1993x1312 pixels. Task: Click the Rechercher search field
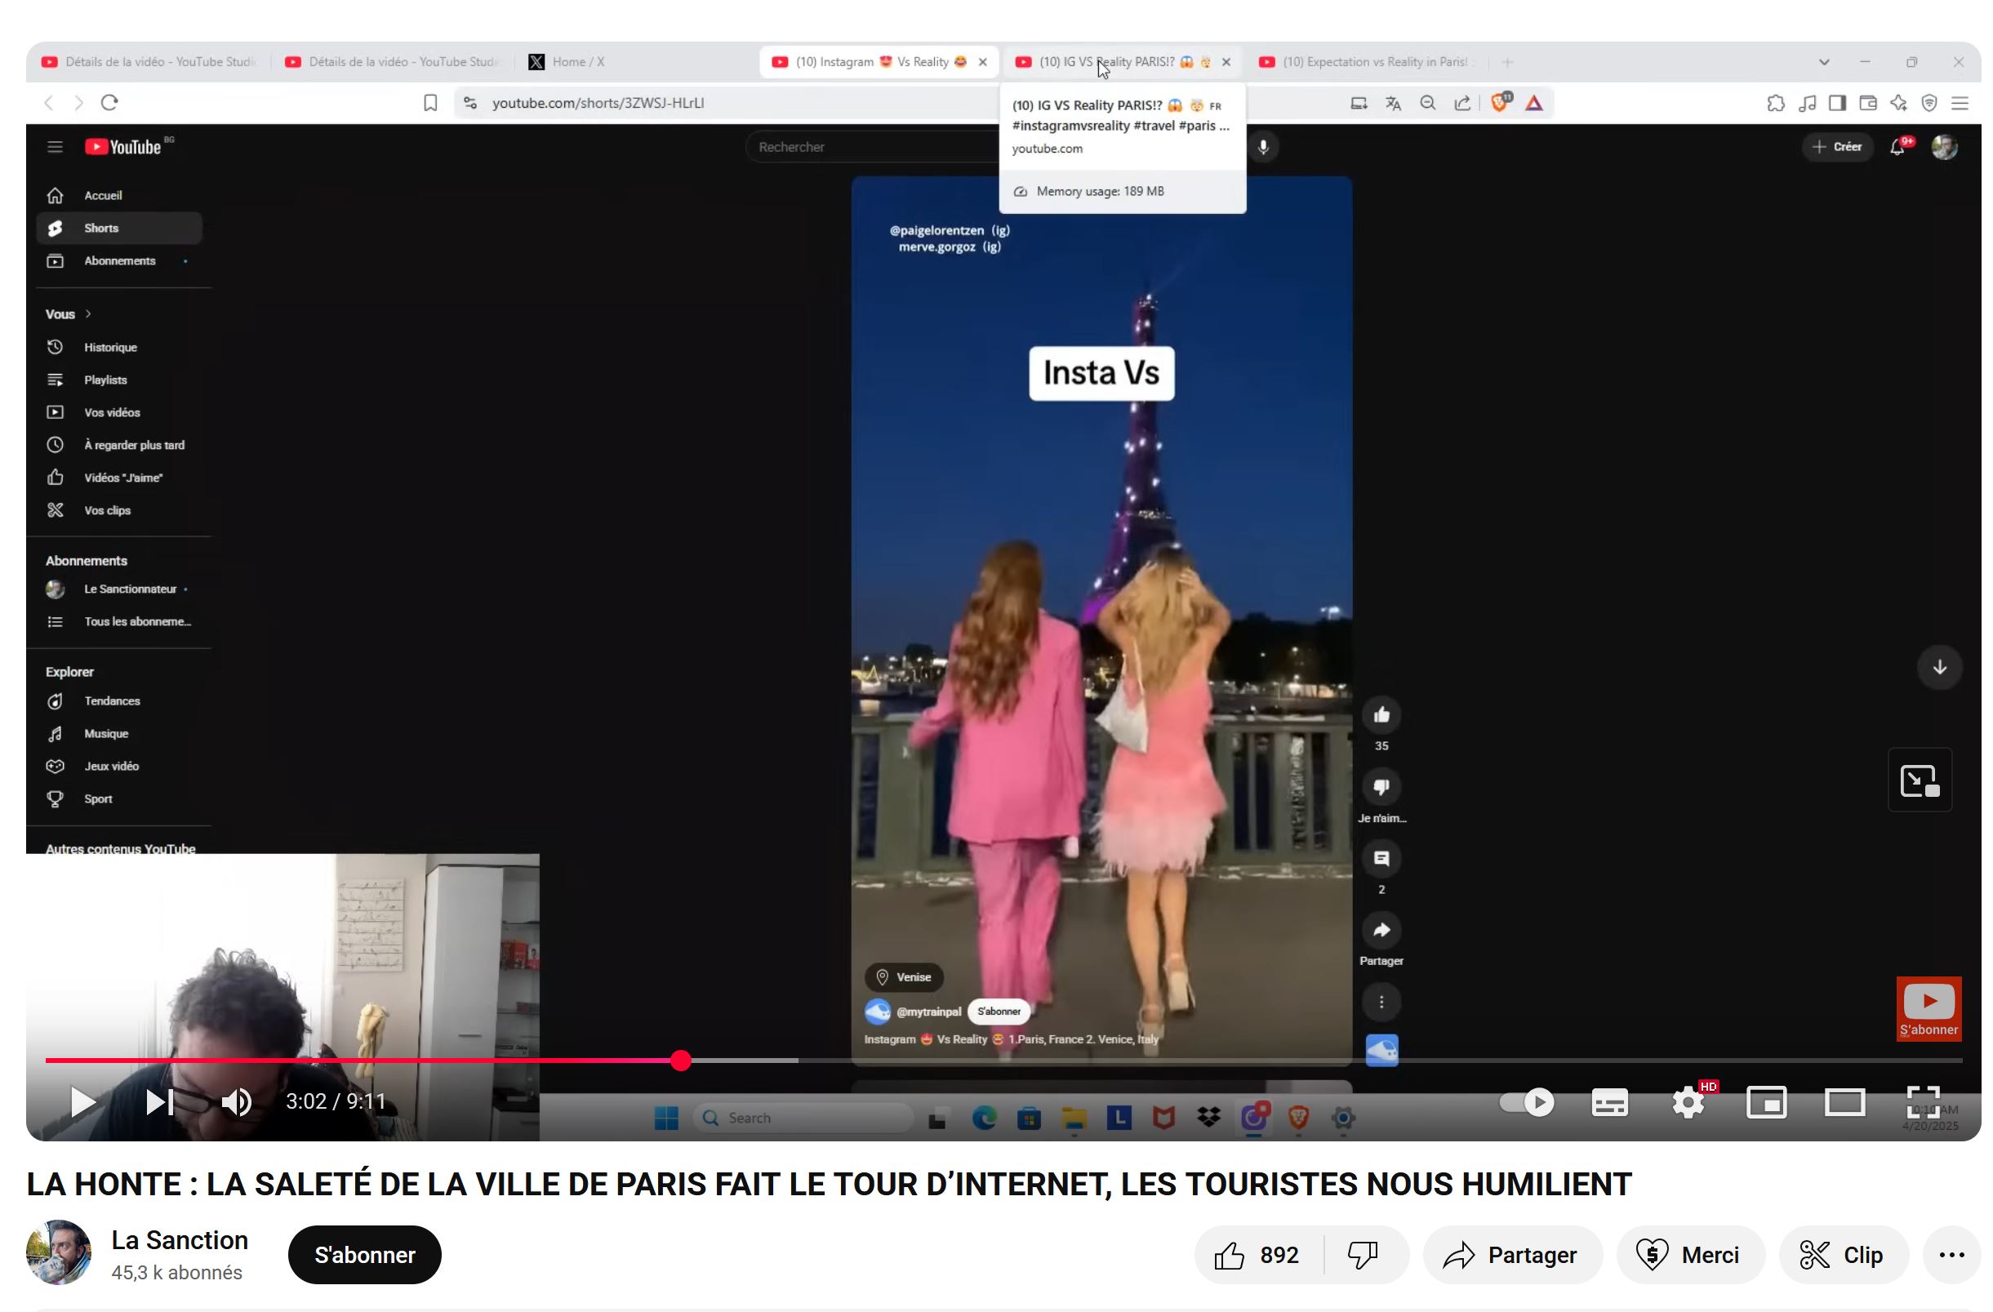click(x=871, y=146)
